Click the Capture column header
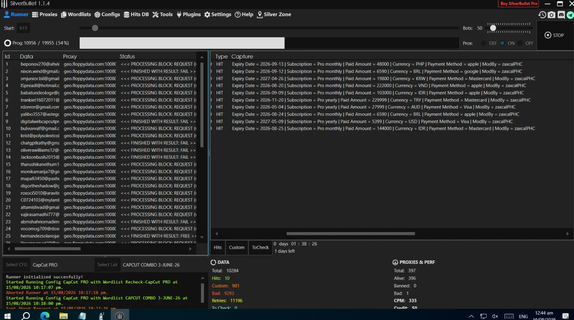This screenshot has width=574, height=320. 242,57
